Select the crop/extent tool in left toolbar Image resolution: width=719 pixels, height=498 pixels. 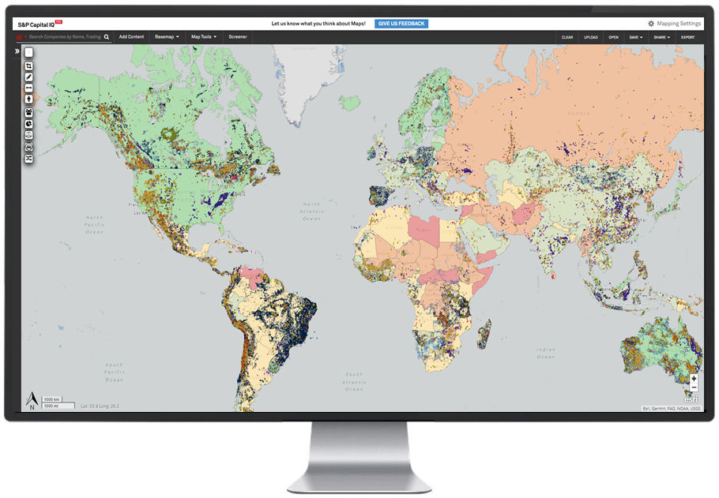pyautogui.click(x=29, y=66)
